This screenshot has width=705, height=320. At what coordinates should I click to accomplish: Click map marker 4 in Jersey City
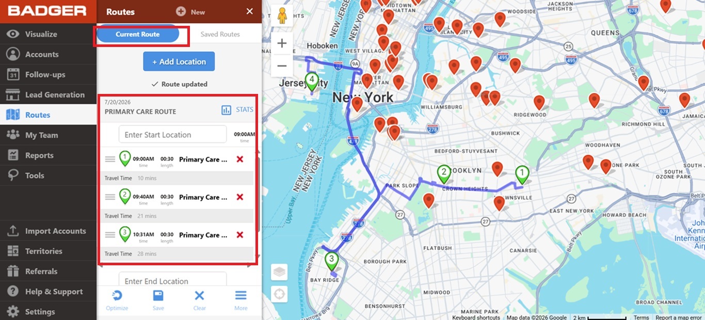(311, 82)
